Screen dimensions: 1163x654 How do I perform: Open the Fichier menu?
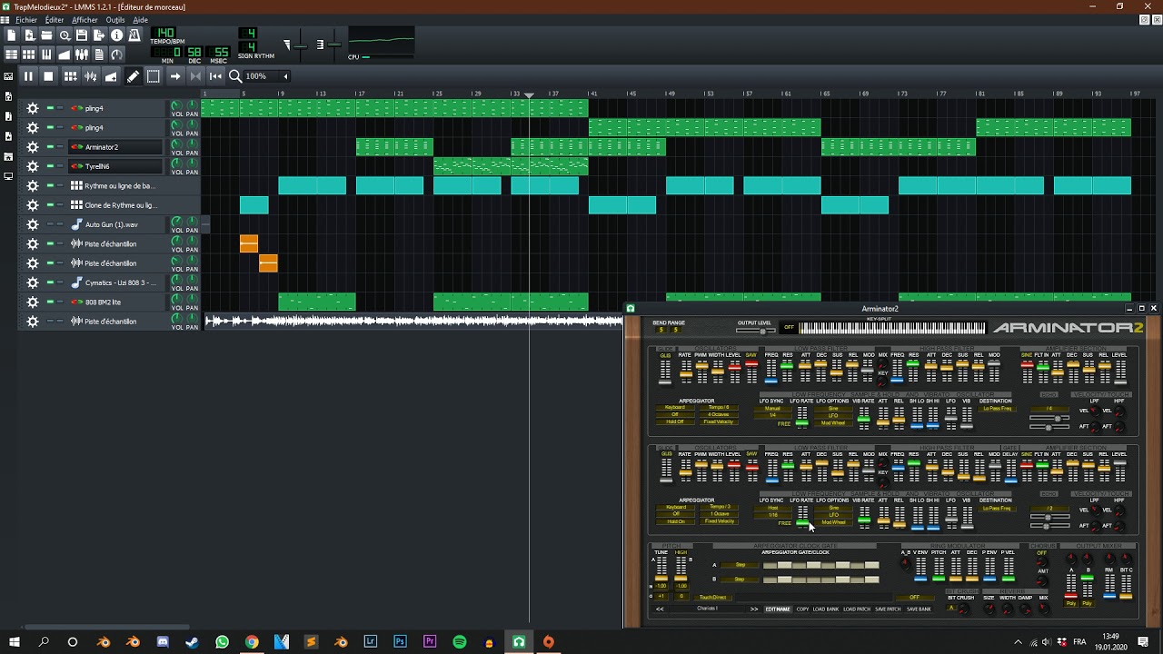pyautogui.click(x=26, y=20)
